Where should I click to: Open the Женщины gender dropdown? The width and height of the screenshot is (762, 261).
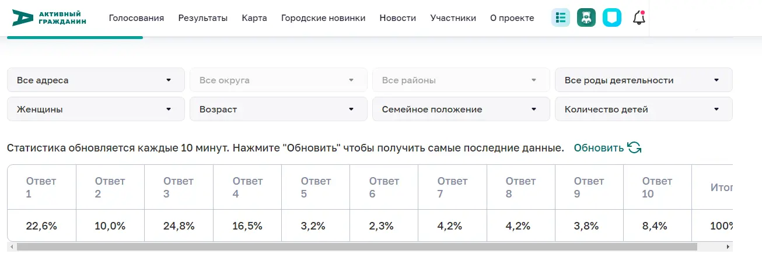coord(96,109)
